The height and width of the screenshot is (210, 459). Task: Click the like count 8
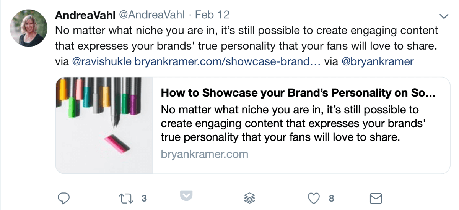click(x=331, y=198)
